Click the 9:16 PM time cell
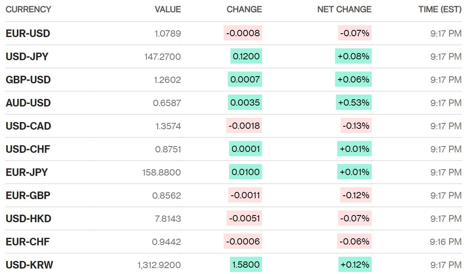468x274 pixels. (446, 242)
